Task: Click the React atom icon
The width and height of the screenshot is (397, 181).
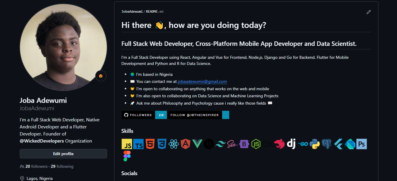Action: [x=174, y=144]
